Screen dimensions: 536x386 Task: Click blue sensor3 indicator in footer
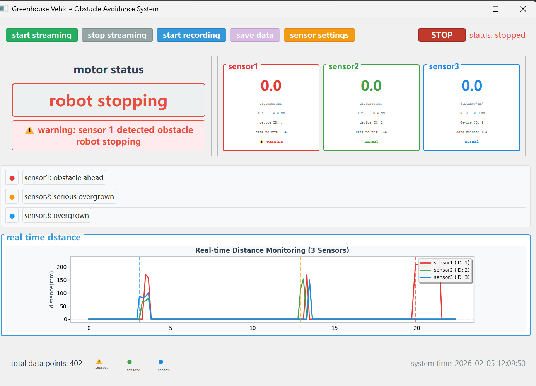tap(161, 362)
